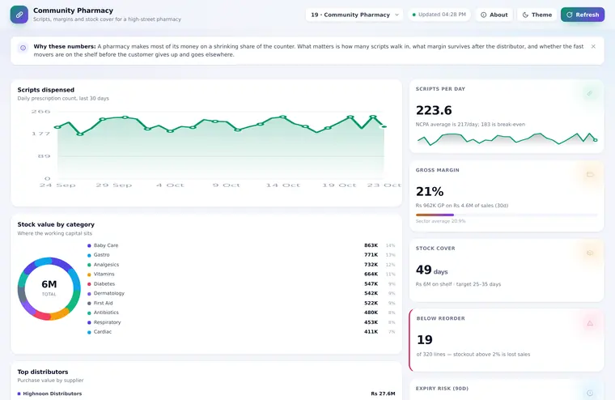Click the Below reorder warning triangle icon
This screenshot has height=400, width=615.
[x=589, y=323]
